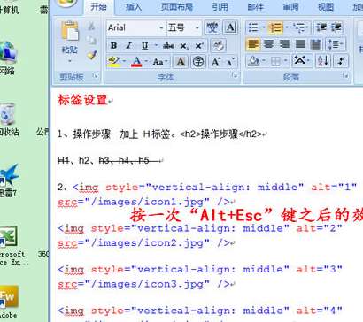363x322 pixels.
Task: Open the 页面布局 (Page Layout) tab
Action: [177, 7]
